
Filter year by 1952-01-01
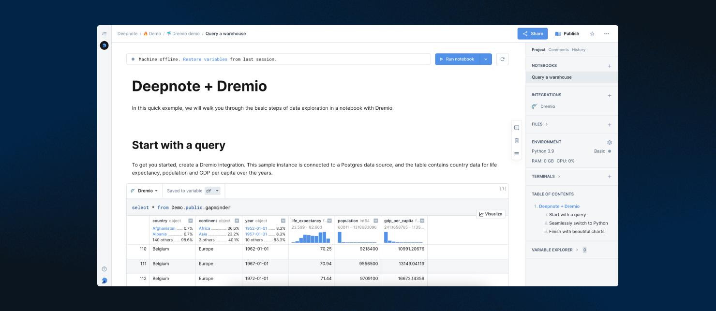coord(256,228)
